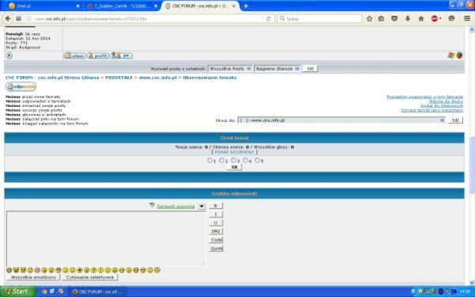Open the Firefox hamburger menu
Screen dimensions: 475x297
467,18
